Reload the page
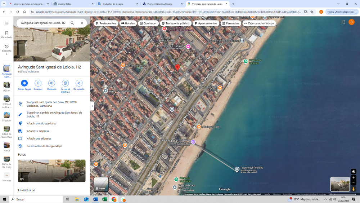 tap(17, 12)
